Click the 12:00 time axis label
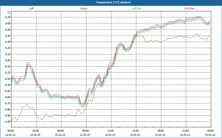 click(111, 131)
